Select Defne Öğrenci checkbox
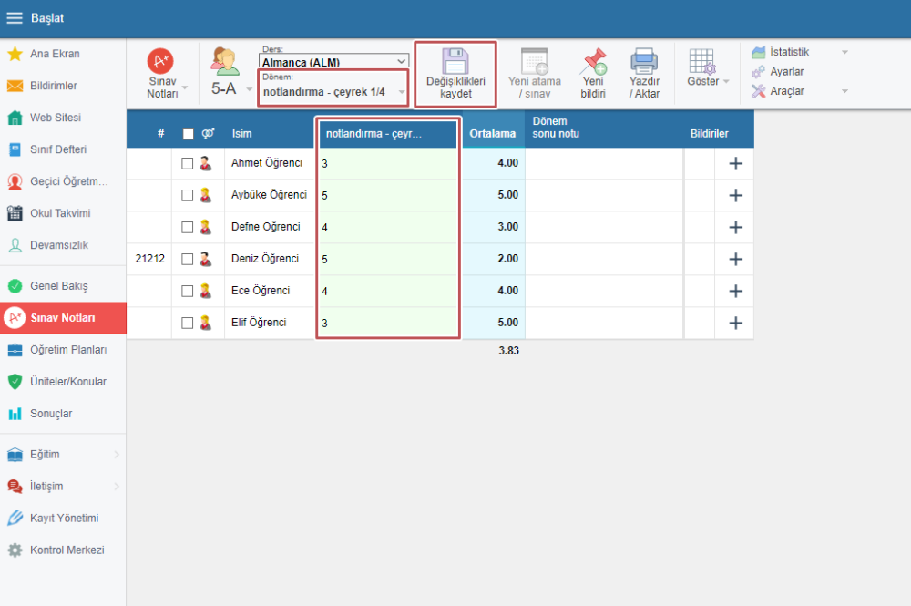The width and height of the screenshot is (911, 606). (x=187, y=227)
